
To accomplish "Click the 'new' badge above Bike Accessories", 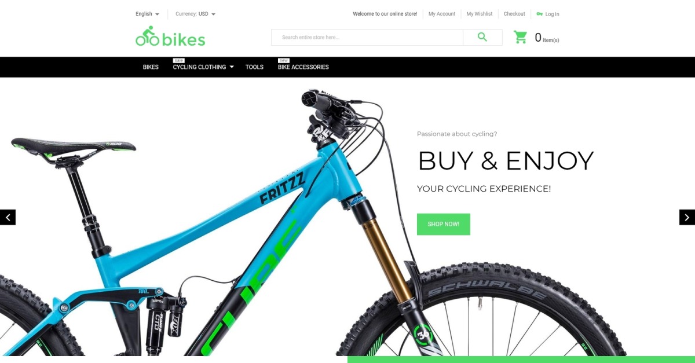I will [x=283, y=60].
